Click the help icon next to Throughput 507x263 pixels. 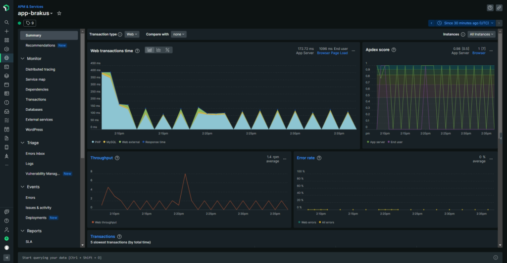(117, 158)
